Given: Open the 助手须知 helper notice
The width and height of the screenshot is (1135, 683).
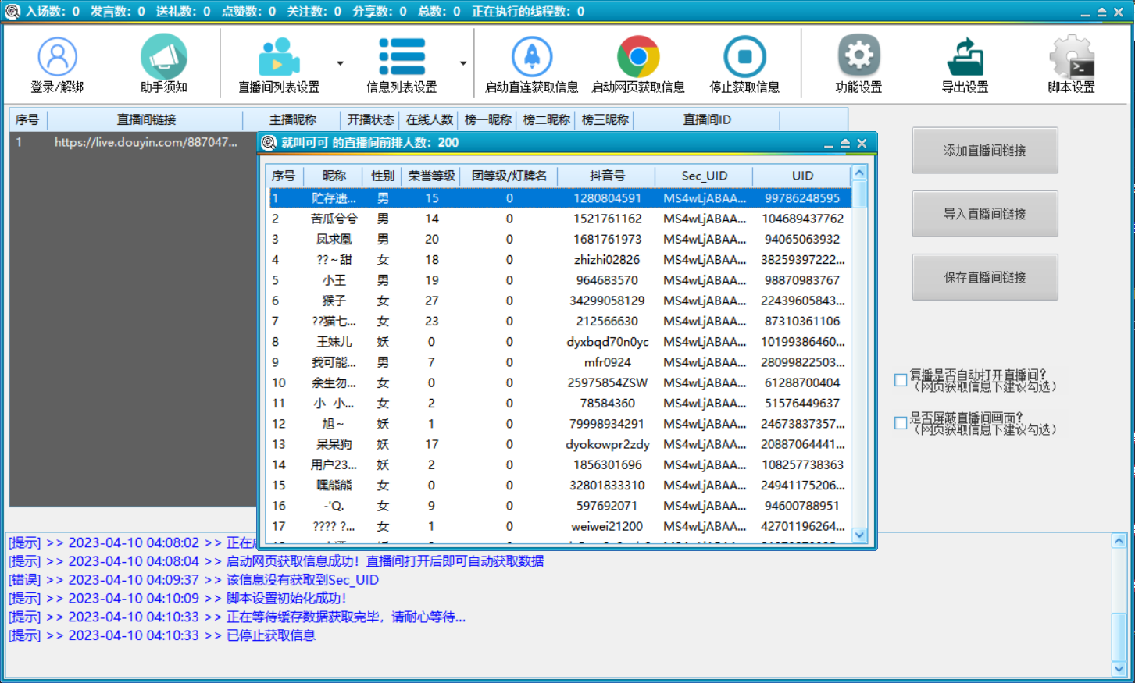Looking at the screenshot, I should coord(163,62).
